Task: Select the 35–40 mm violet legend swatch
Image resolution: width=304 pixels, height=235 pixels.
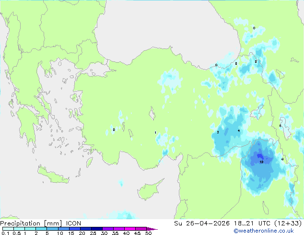Action: pos(118,229)
